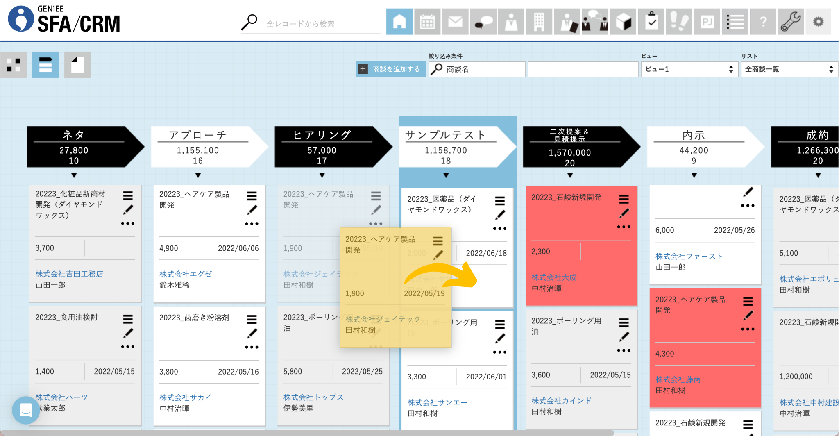
Task: Open the 全商談一覧 list dropdown
Action: (x=789, y=69)
